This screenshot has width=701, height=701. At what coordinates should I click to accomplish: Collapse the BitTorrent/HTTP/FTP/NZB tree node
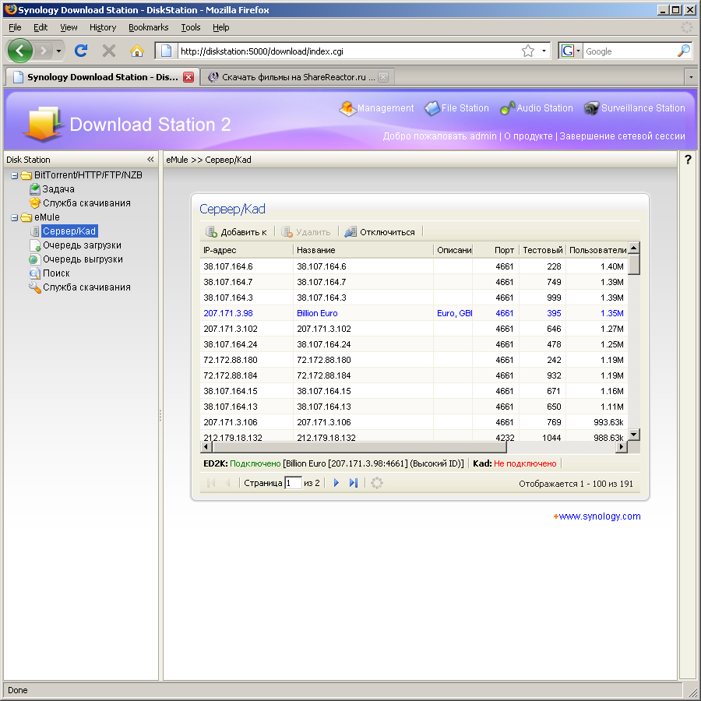click(14, 176)
